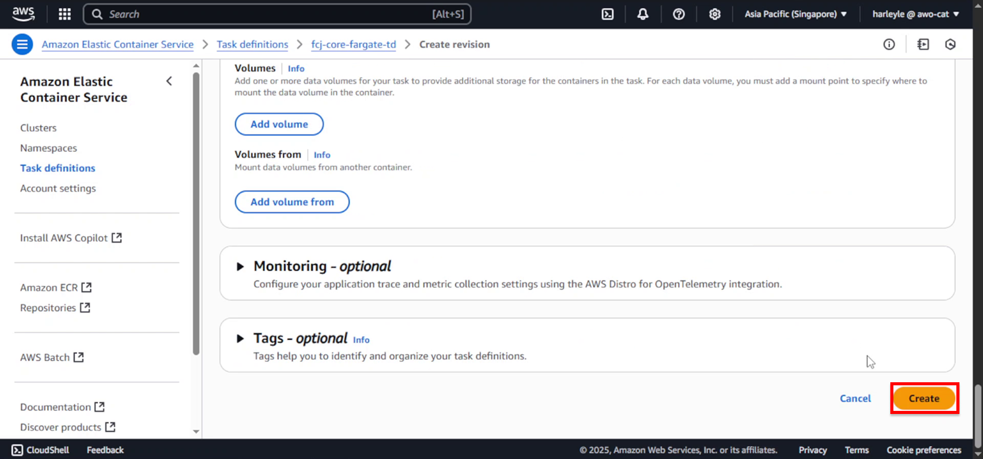Viewport: 983px width, 459px height.
Task: Open Repositories external link
Action: 55,308
